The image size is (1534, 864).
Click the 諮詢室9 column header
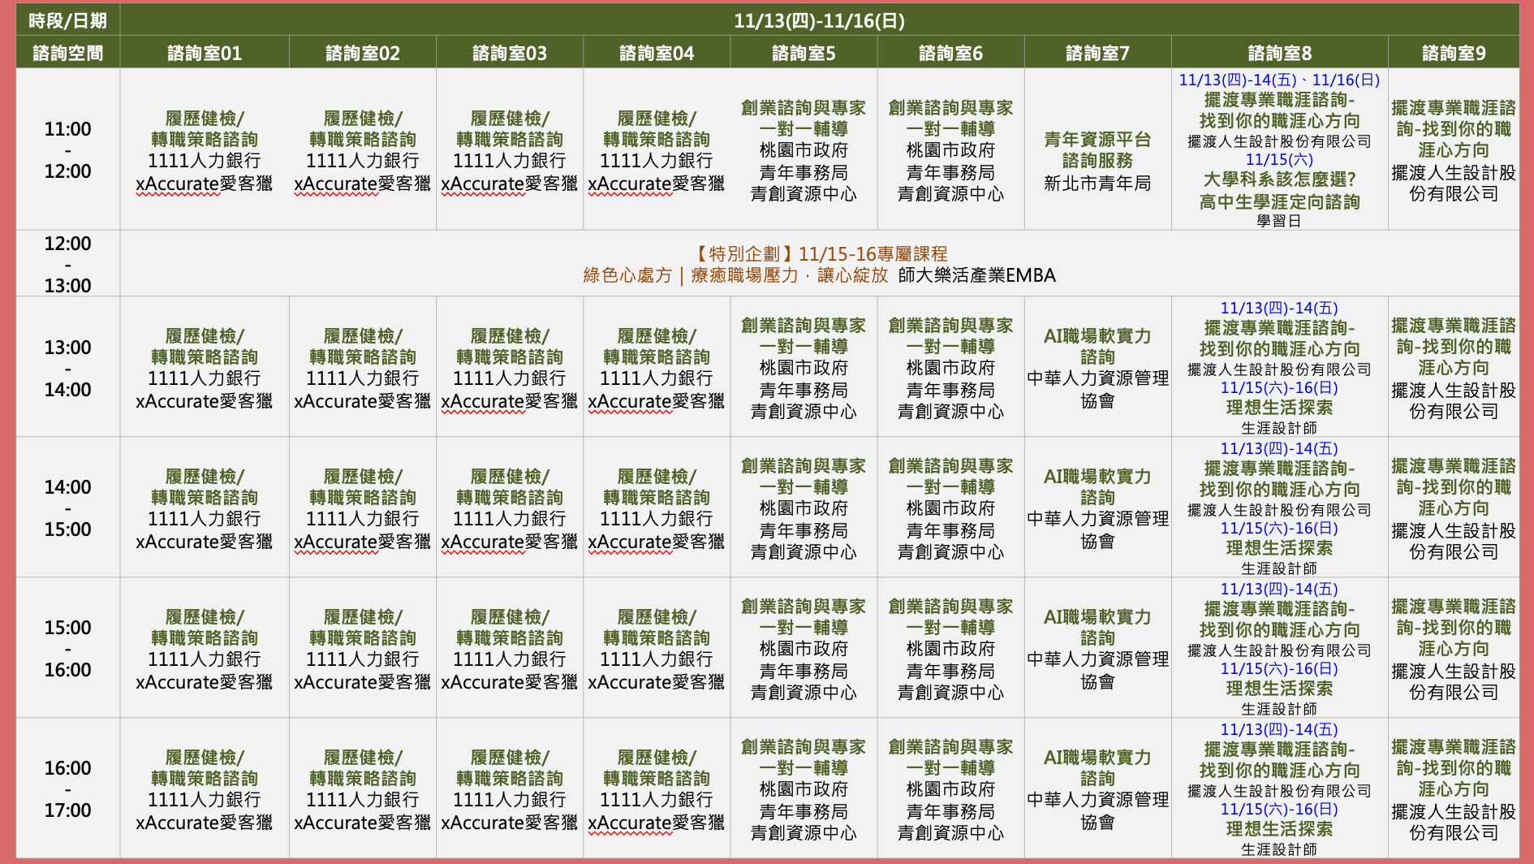1453,54
